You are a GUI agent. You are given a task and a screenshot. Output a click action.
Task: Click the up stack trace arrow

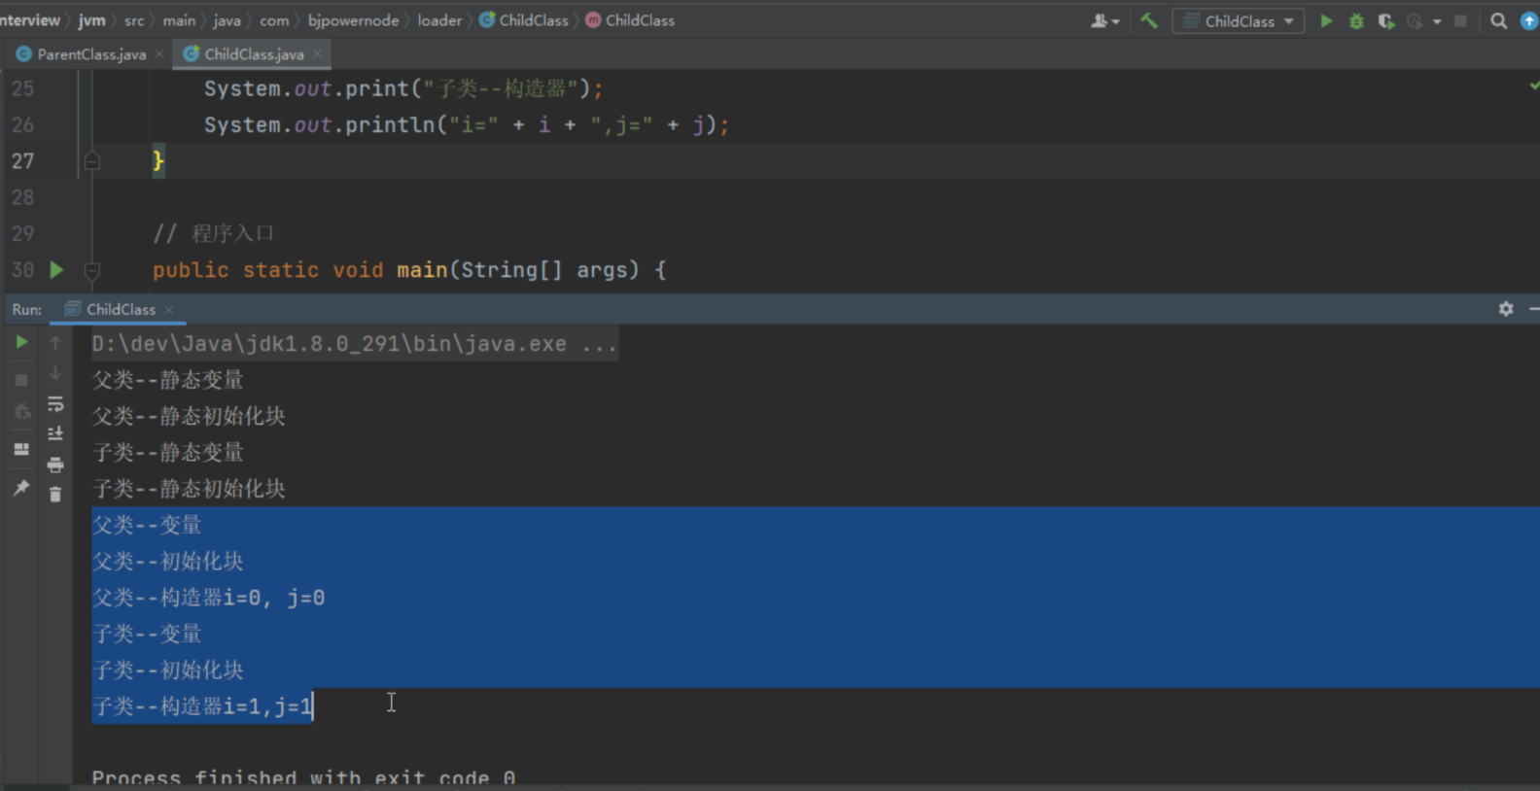(55, 342)
